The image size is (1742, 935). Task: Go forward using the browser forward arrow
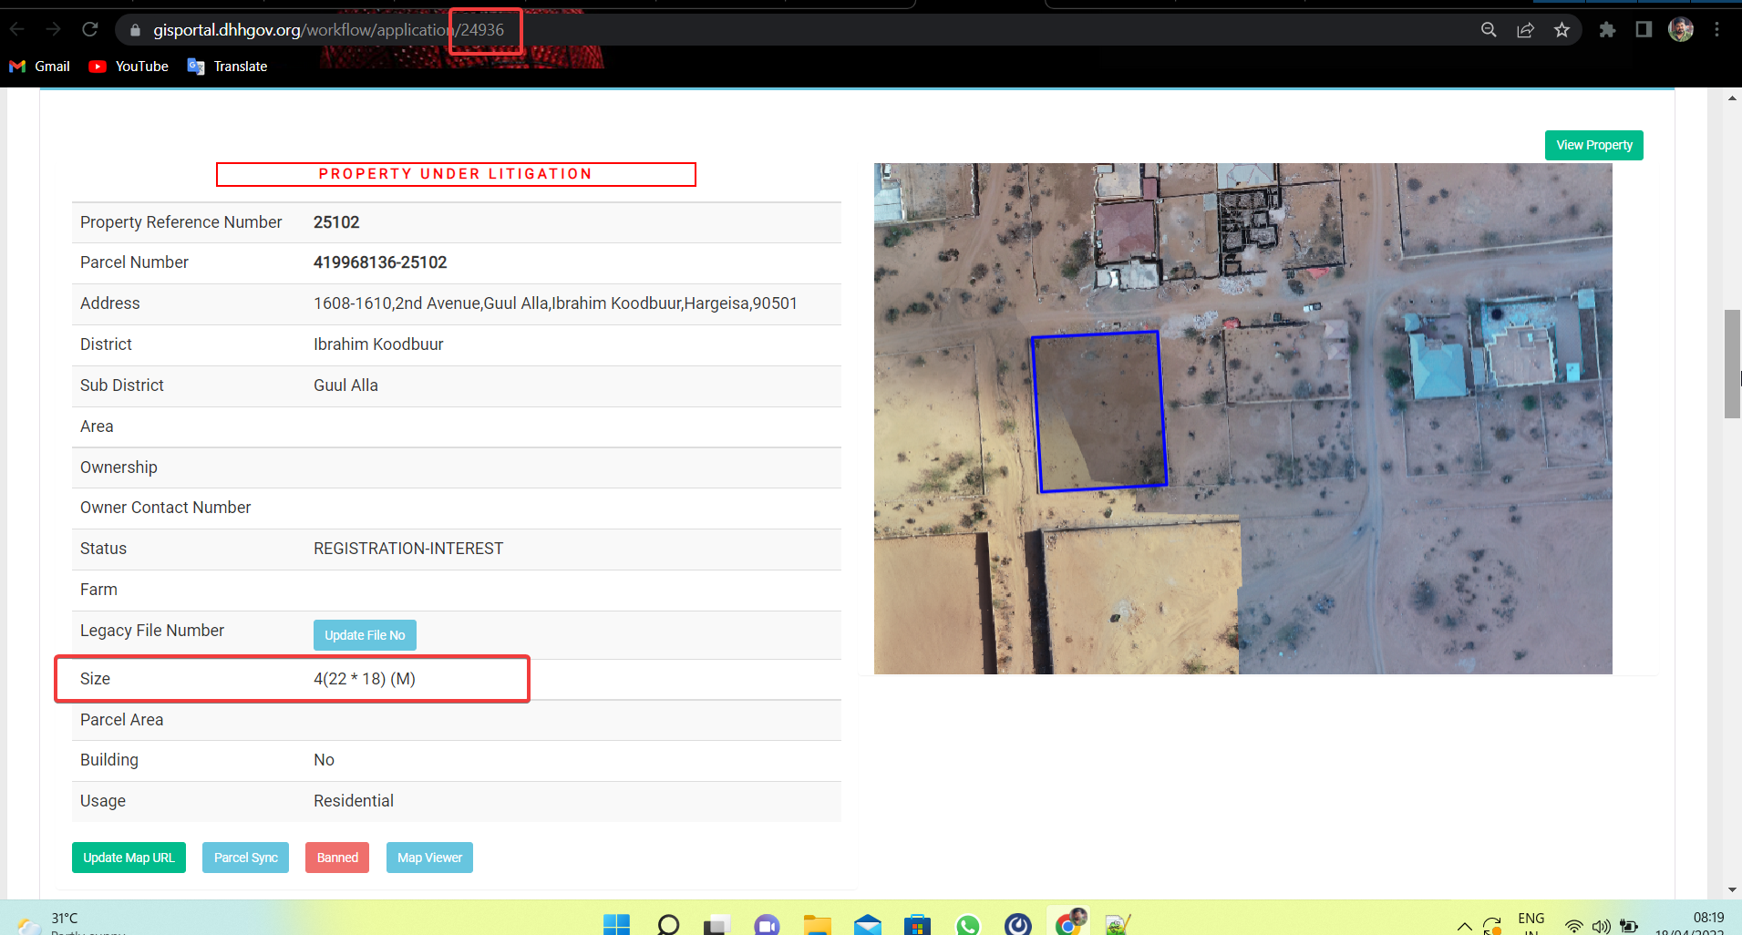pyautogui.click(x=54, y=30)
